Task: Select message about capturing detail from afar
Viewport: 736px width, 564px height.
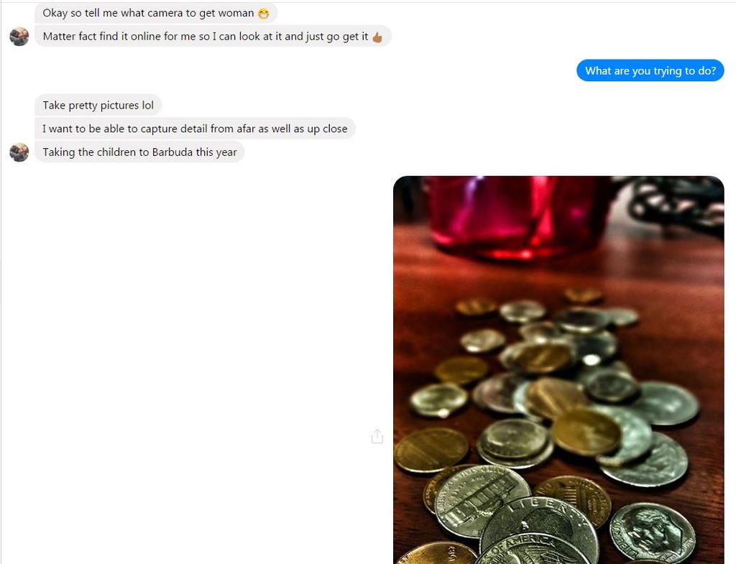Action: (195, 129)
